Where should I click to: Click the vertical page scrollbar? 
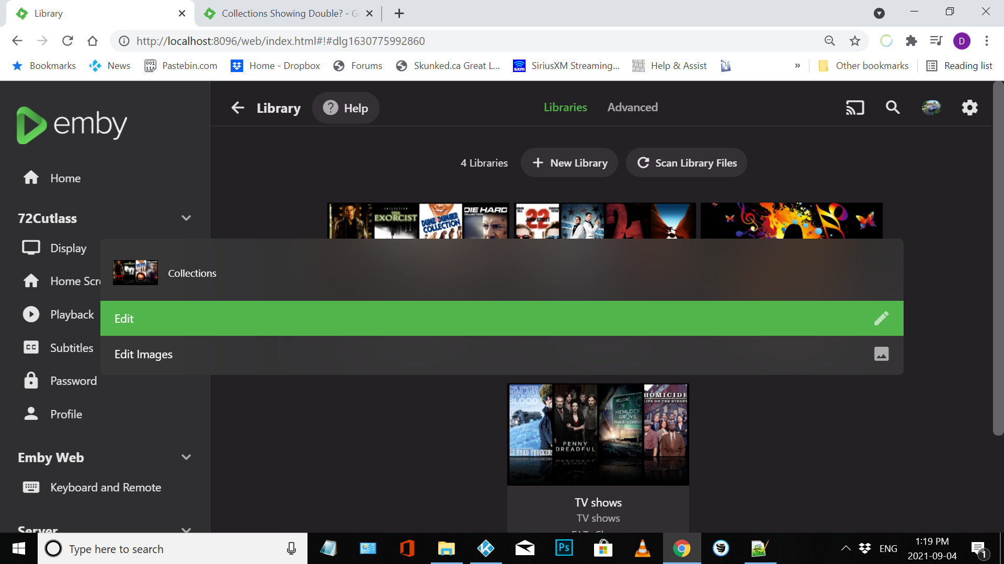click(x=996, y=261)
